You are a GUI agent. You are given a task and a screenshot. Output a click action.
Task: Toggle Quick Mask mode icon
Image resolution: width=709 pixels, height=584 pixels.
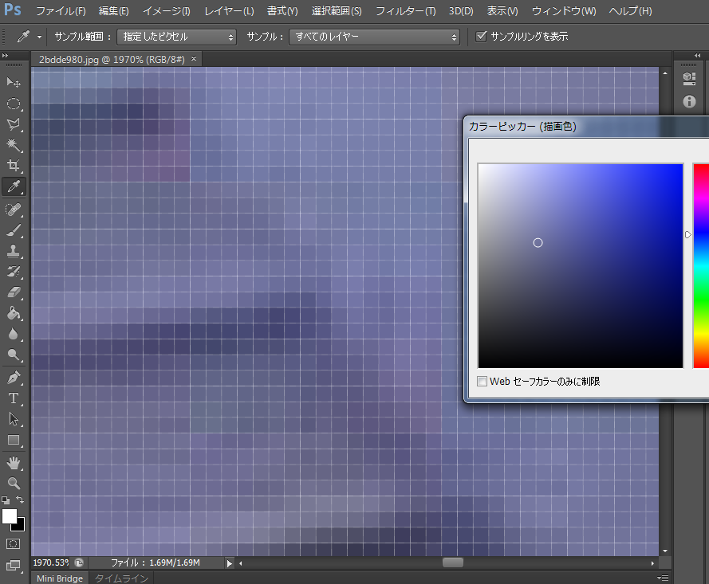(x=14, y=543)
